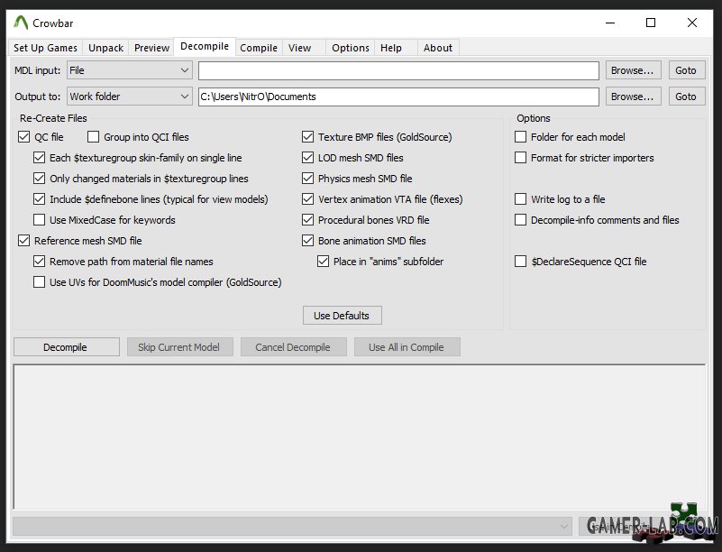Uncheck Texture BMP files (GoldSource)
The width and height of the screenshot is (722, 552).
[307, 137]
